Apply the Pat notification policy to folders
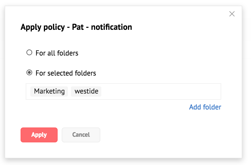Image resolution: width=251 pixels, height=165 pixels. [39, 135]
